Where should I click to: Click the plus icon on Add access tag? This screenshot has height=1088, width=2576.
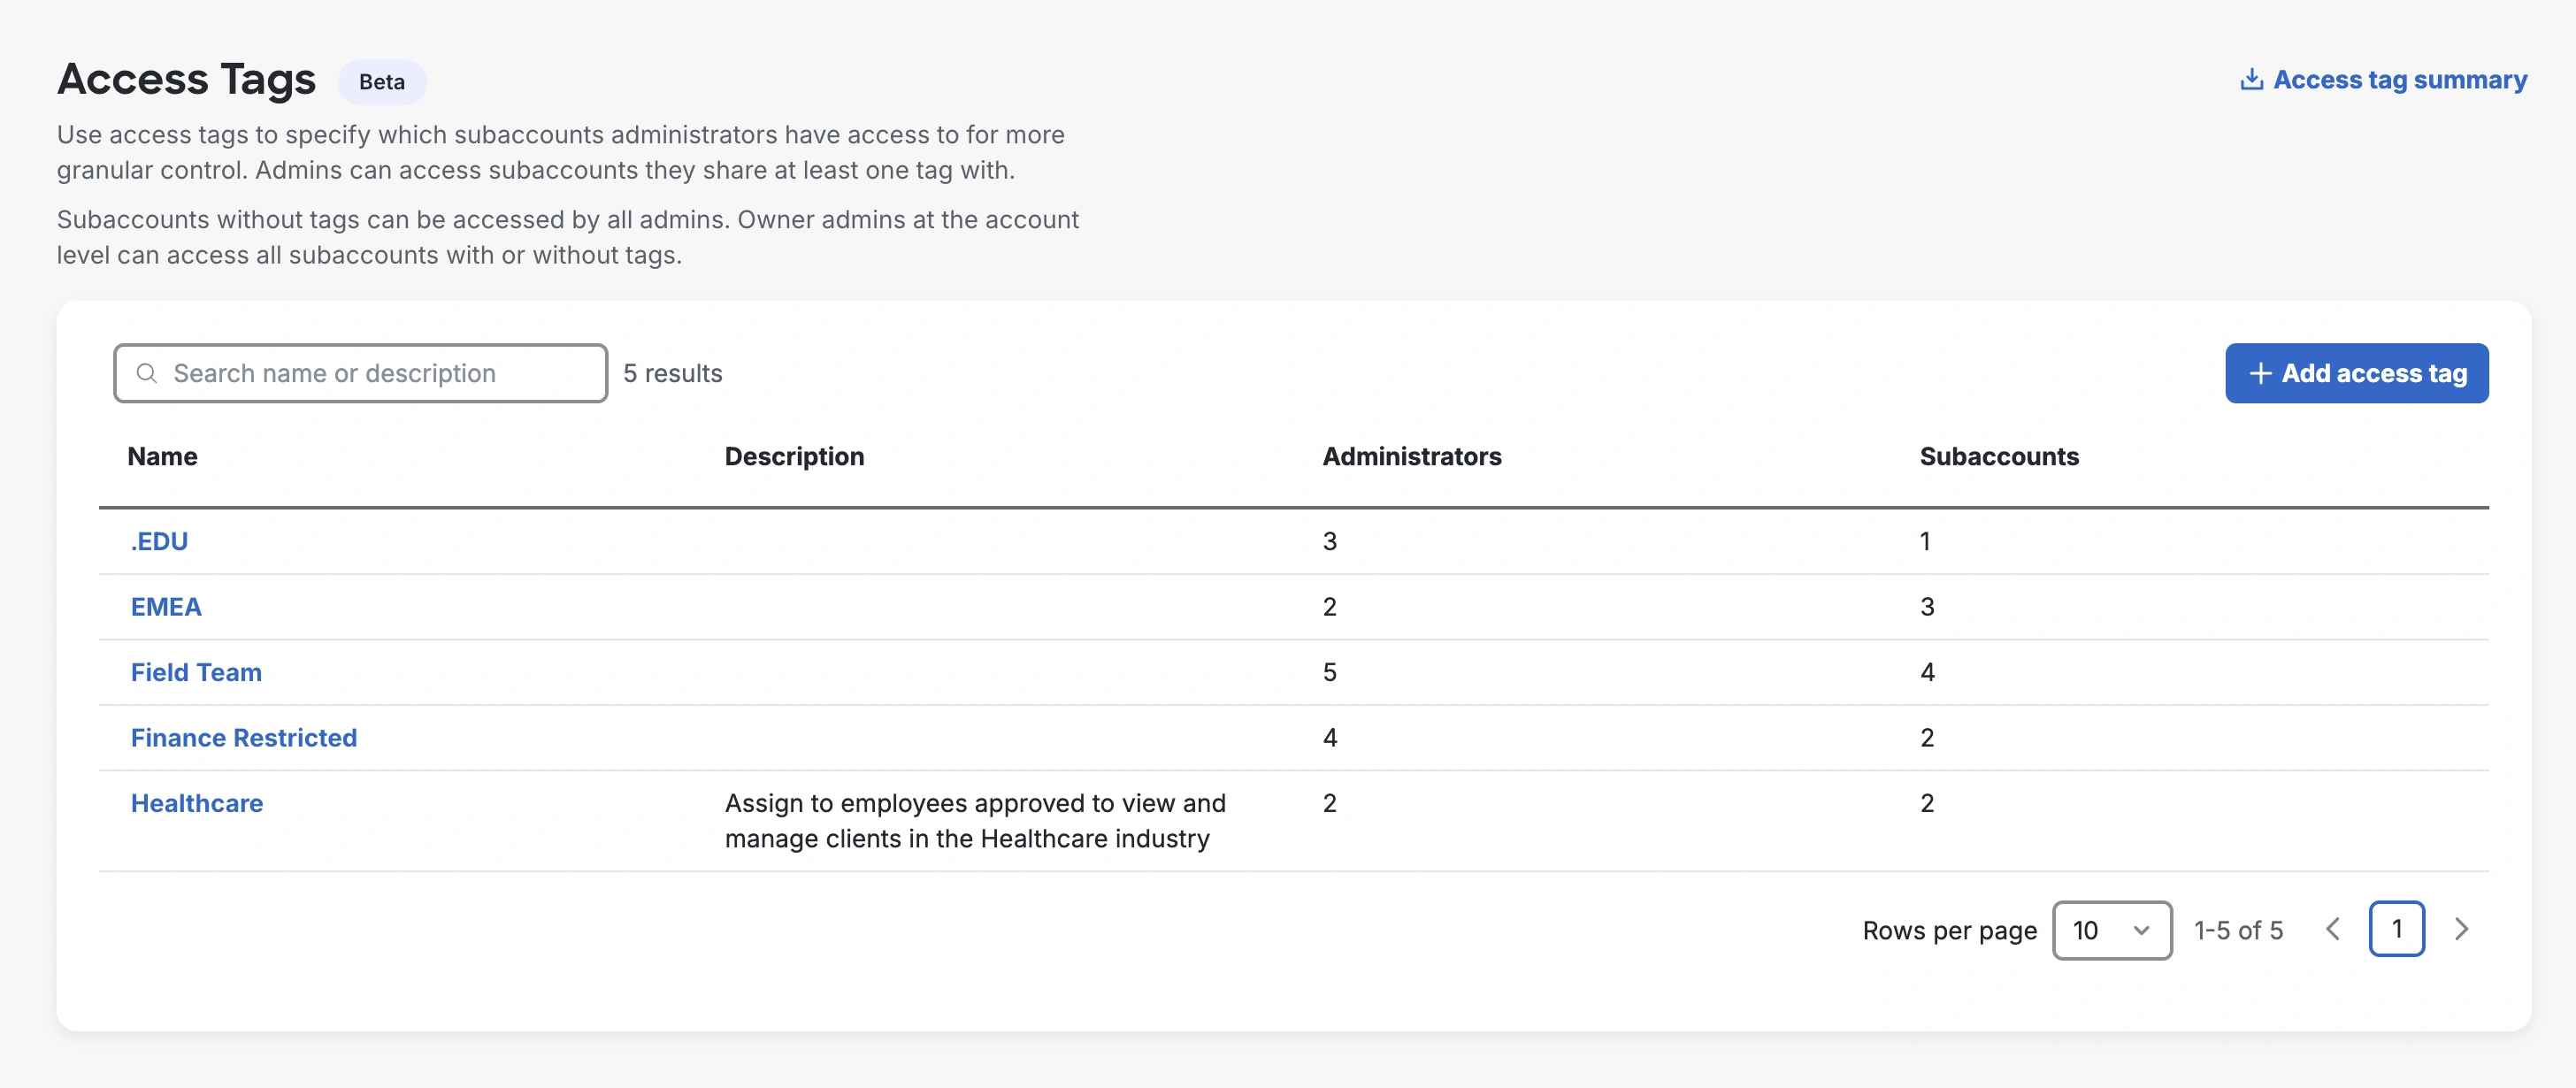[2260, 373]
